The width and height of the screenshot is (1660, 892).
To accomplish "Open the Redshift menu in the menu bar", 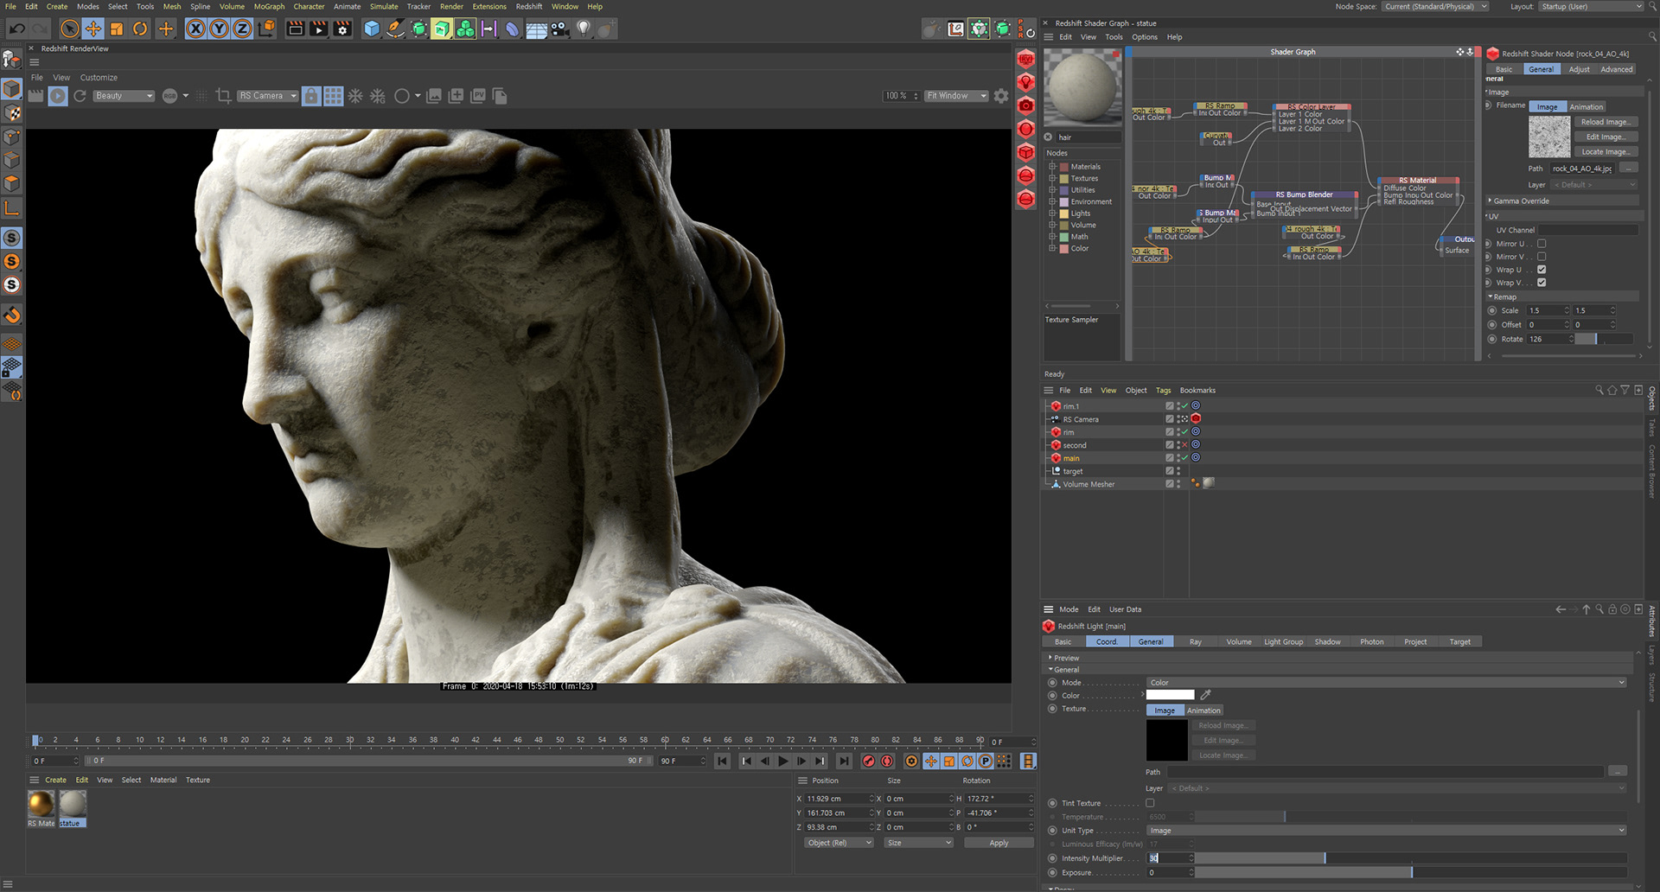I will [529, 6].
